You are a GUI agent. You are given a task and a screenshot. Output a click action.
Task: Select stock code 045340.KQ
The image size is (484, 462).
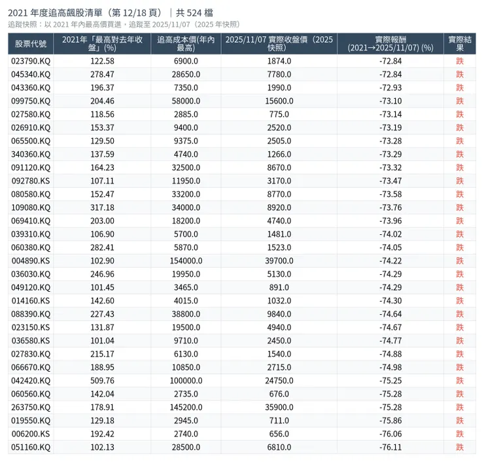(x=31, y=75)
